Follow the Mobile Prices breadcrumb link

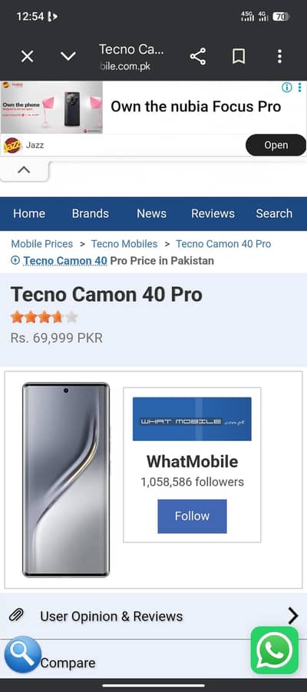(x=42, y=244)
